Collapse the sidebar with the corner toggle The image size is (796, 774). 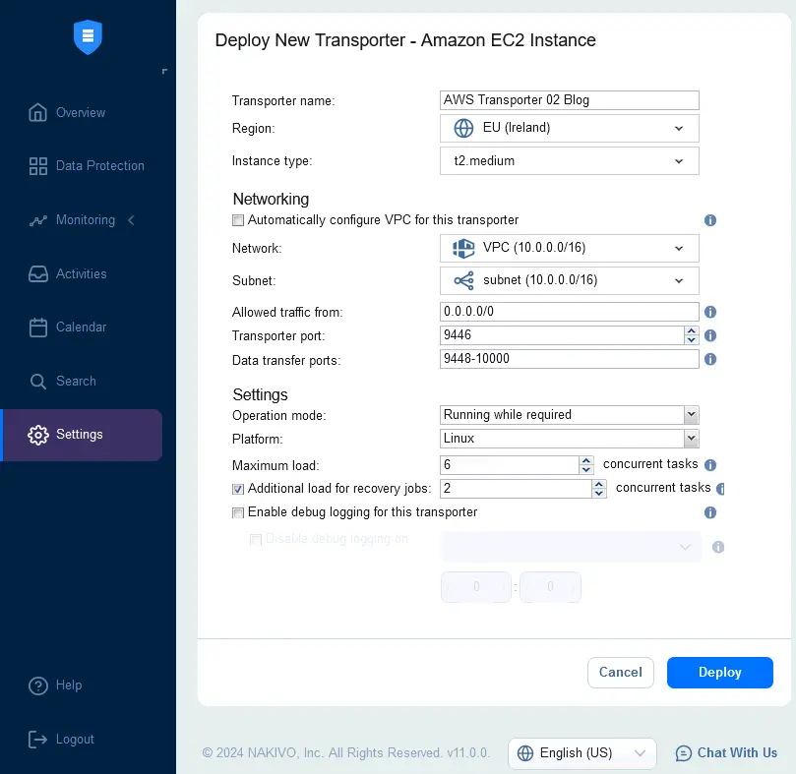pyautogui.click(x=164, y=71)
